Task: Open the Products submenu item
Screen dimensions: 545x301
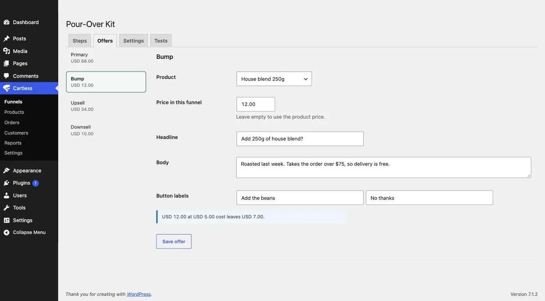Action: tap(14, 112)
